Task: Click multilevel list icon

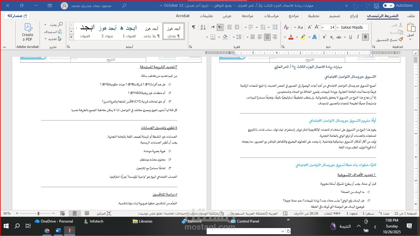Action: click(x=250, y=27)
